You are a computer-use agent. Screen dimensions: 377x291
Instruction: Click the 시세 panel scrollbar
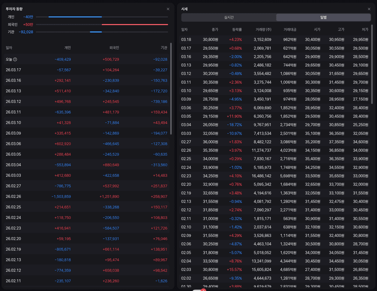click(372, 64)
